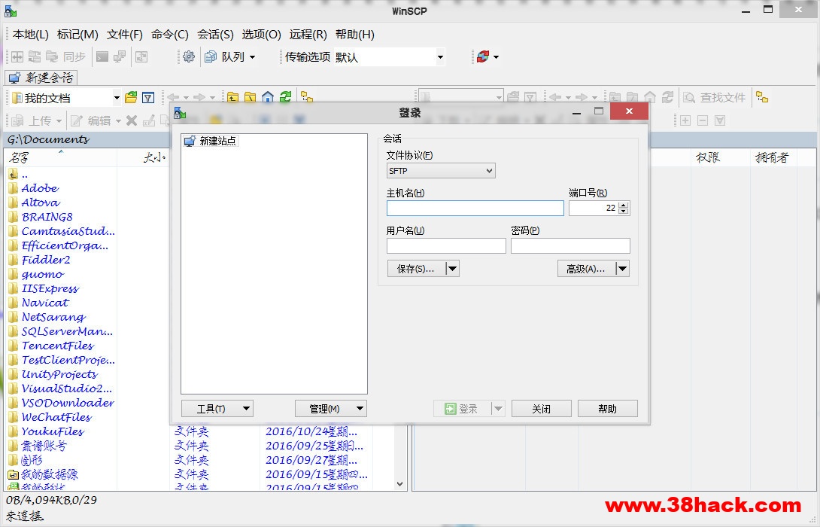Decrease the port number with down arrow
This screenshot has width=820, height=527.
pos(624,211)
